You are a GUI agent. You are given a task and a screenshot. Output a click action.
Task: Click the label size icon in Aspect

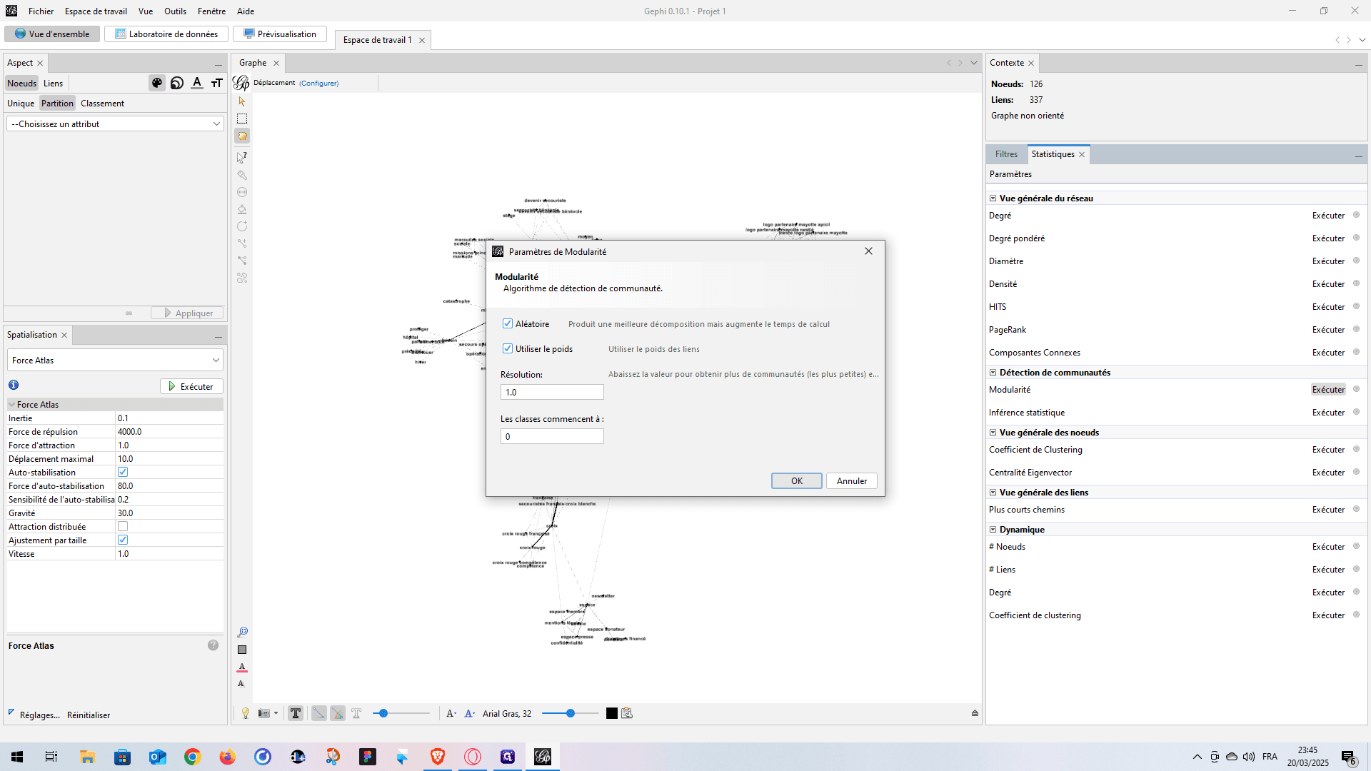click(217, 83)
